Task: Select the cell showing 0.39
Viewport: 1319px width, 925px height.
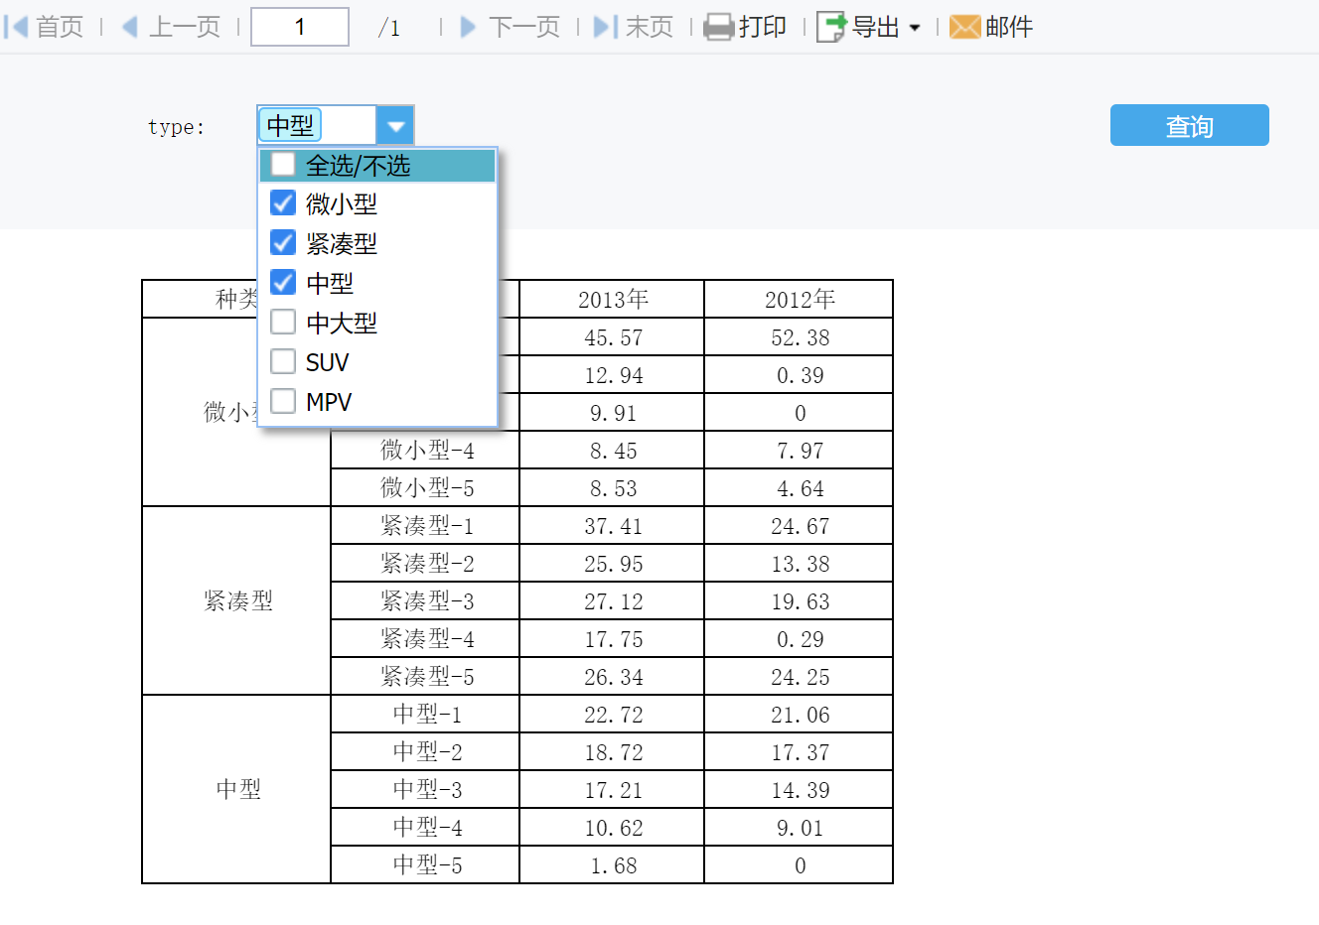Action: coord(799,374)
